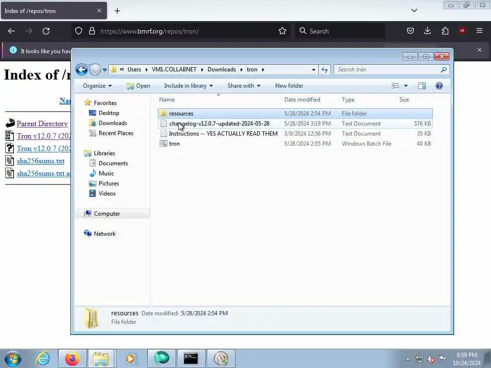Open a new Firefox tab
Screen dimensions: 491x368
tap(117, 11)
